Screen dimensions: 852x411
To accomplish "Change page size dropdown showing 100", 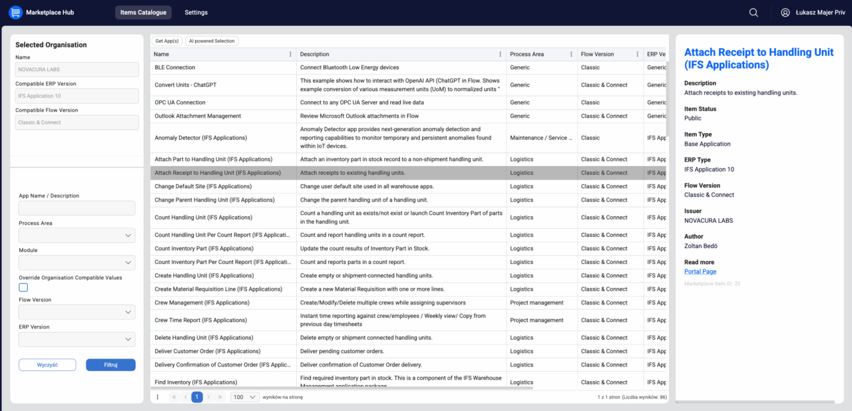I will [244, 397].
